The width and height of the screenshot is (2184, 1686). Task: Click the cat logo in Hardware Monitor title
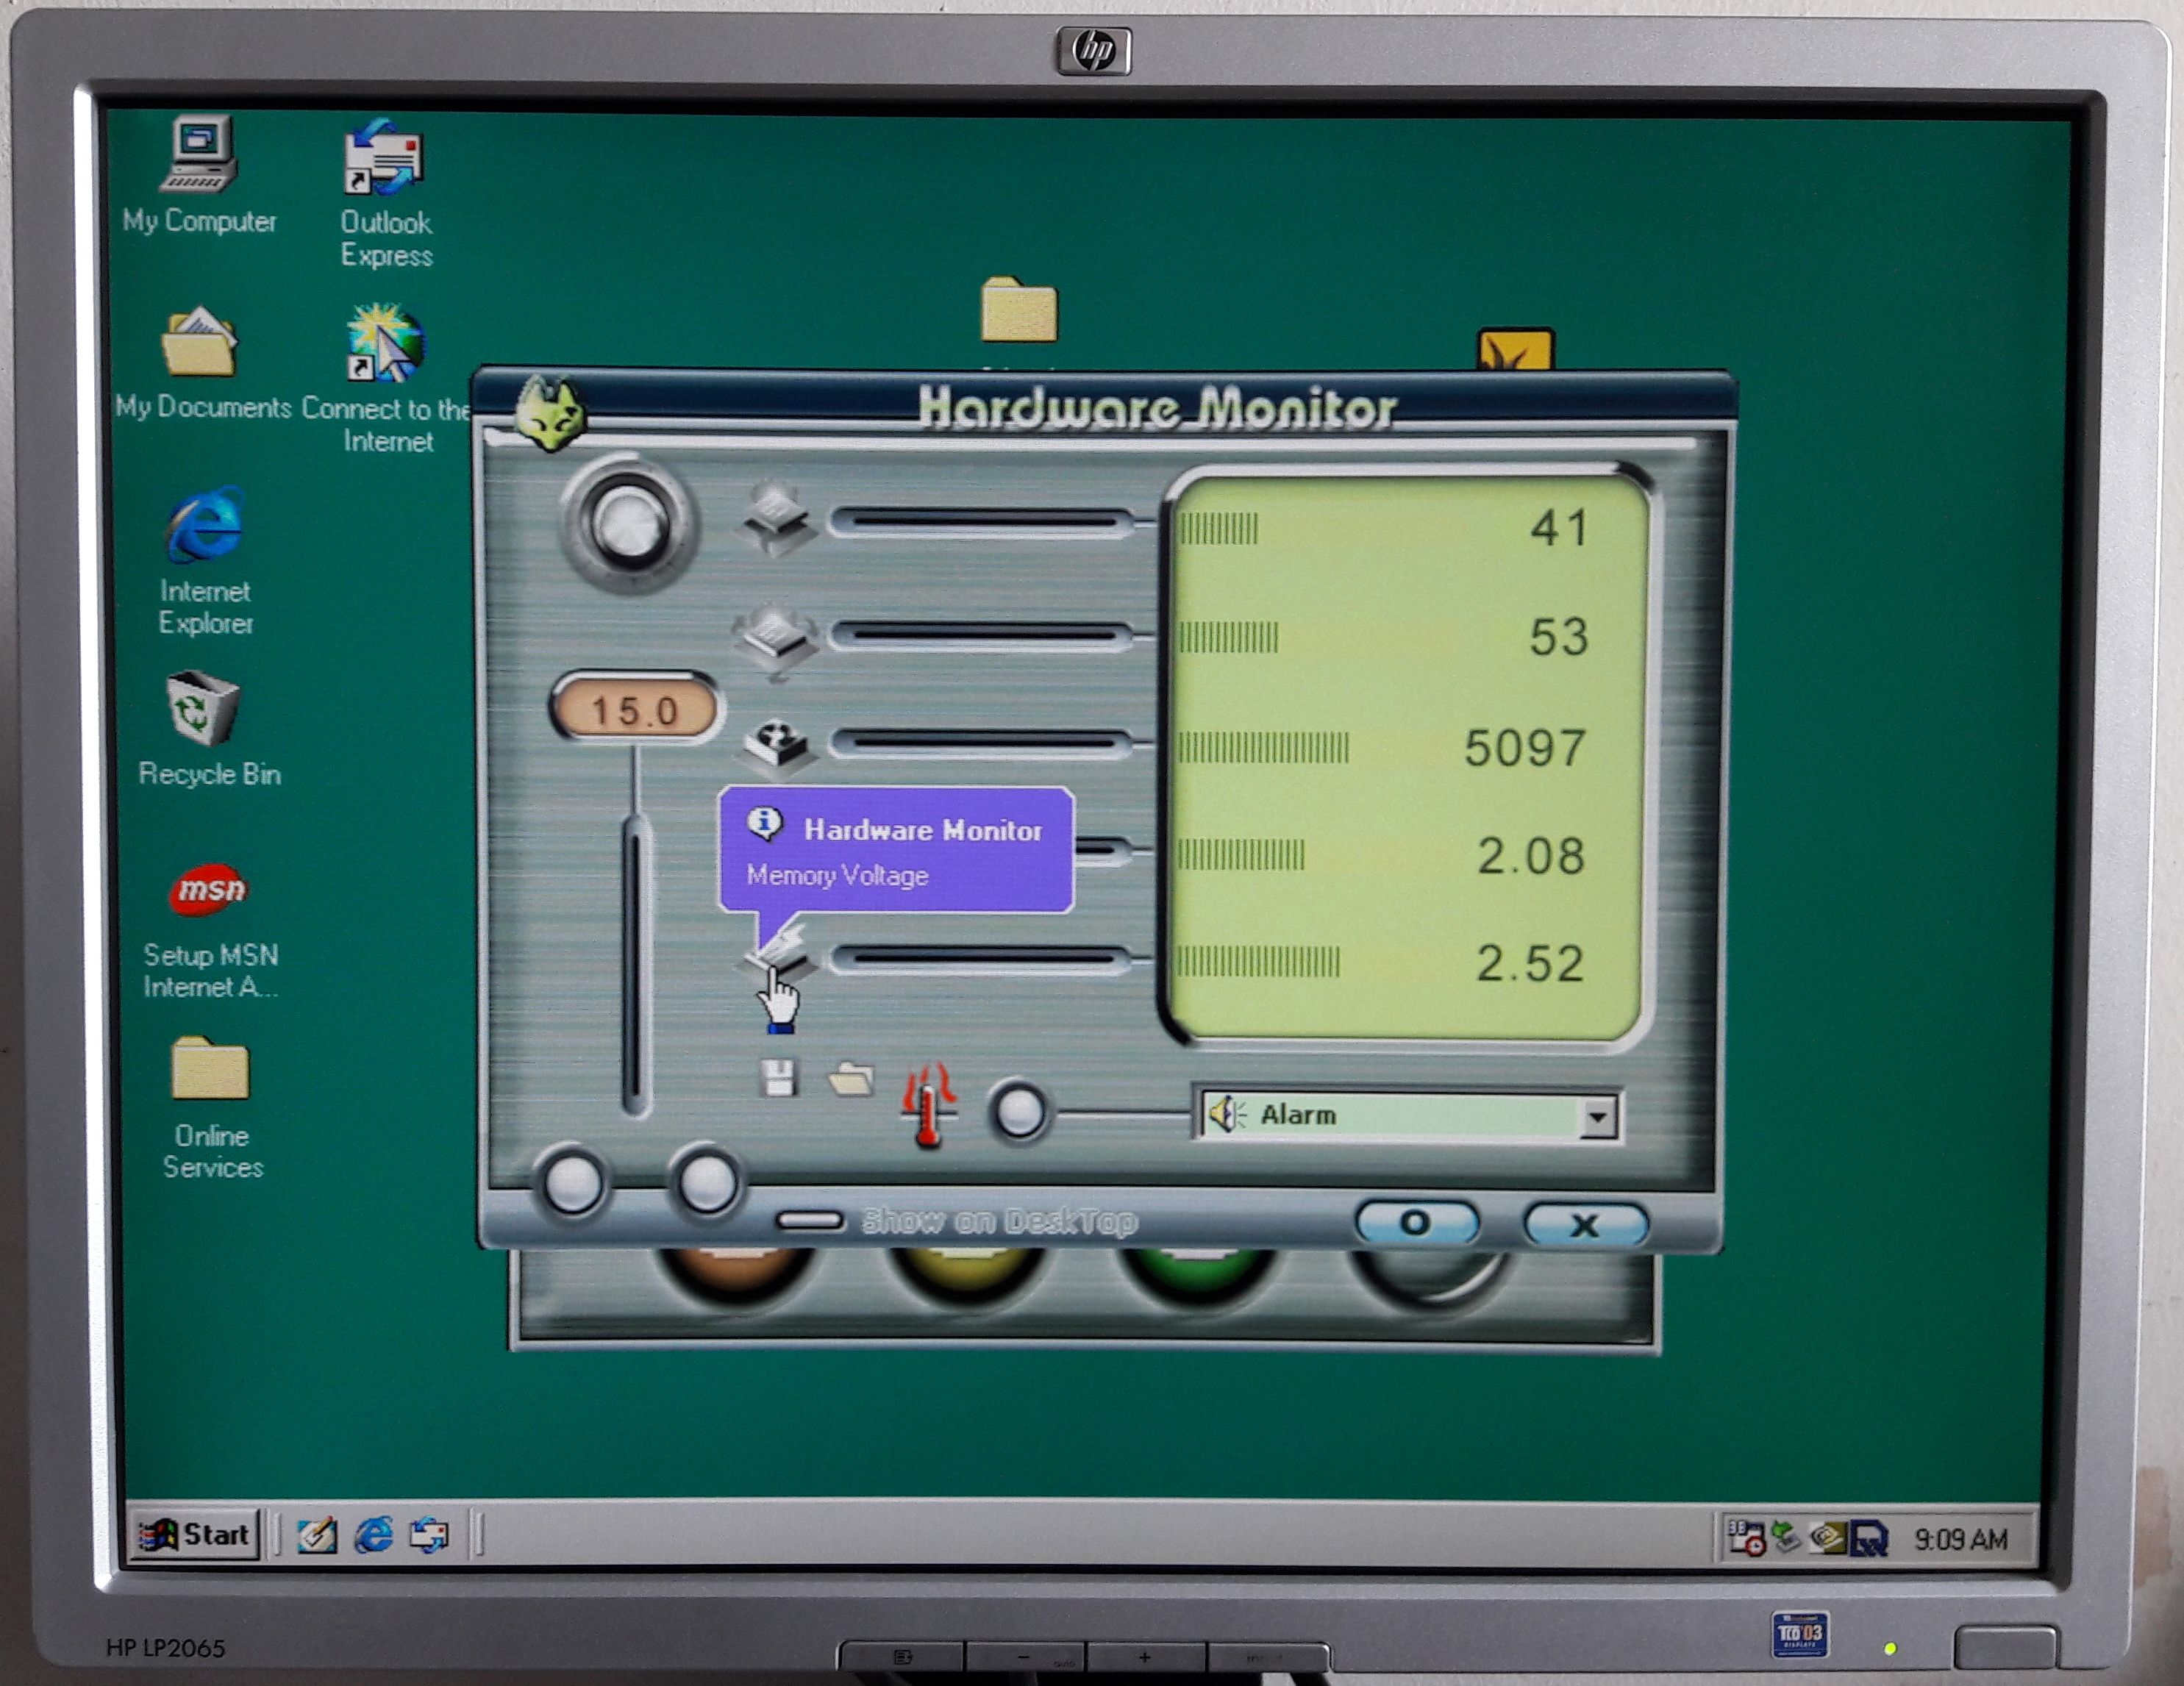click(x=549, y=413)
